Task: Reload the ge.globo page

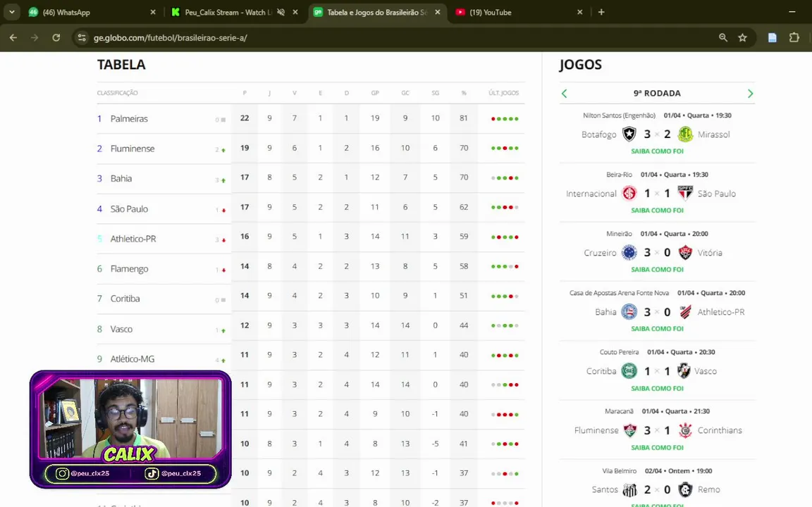Action: coord(56,38)
